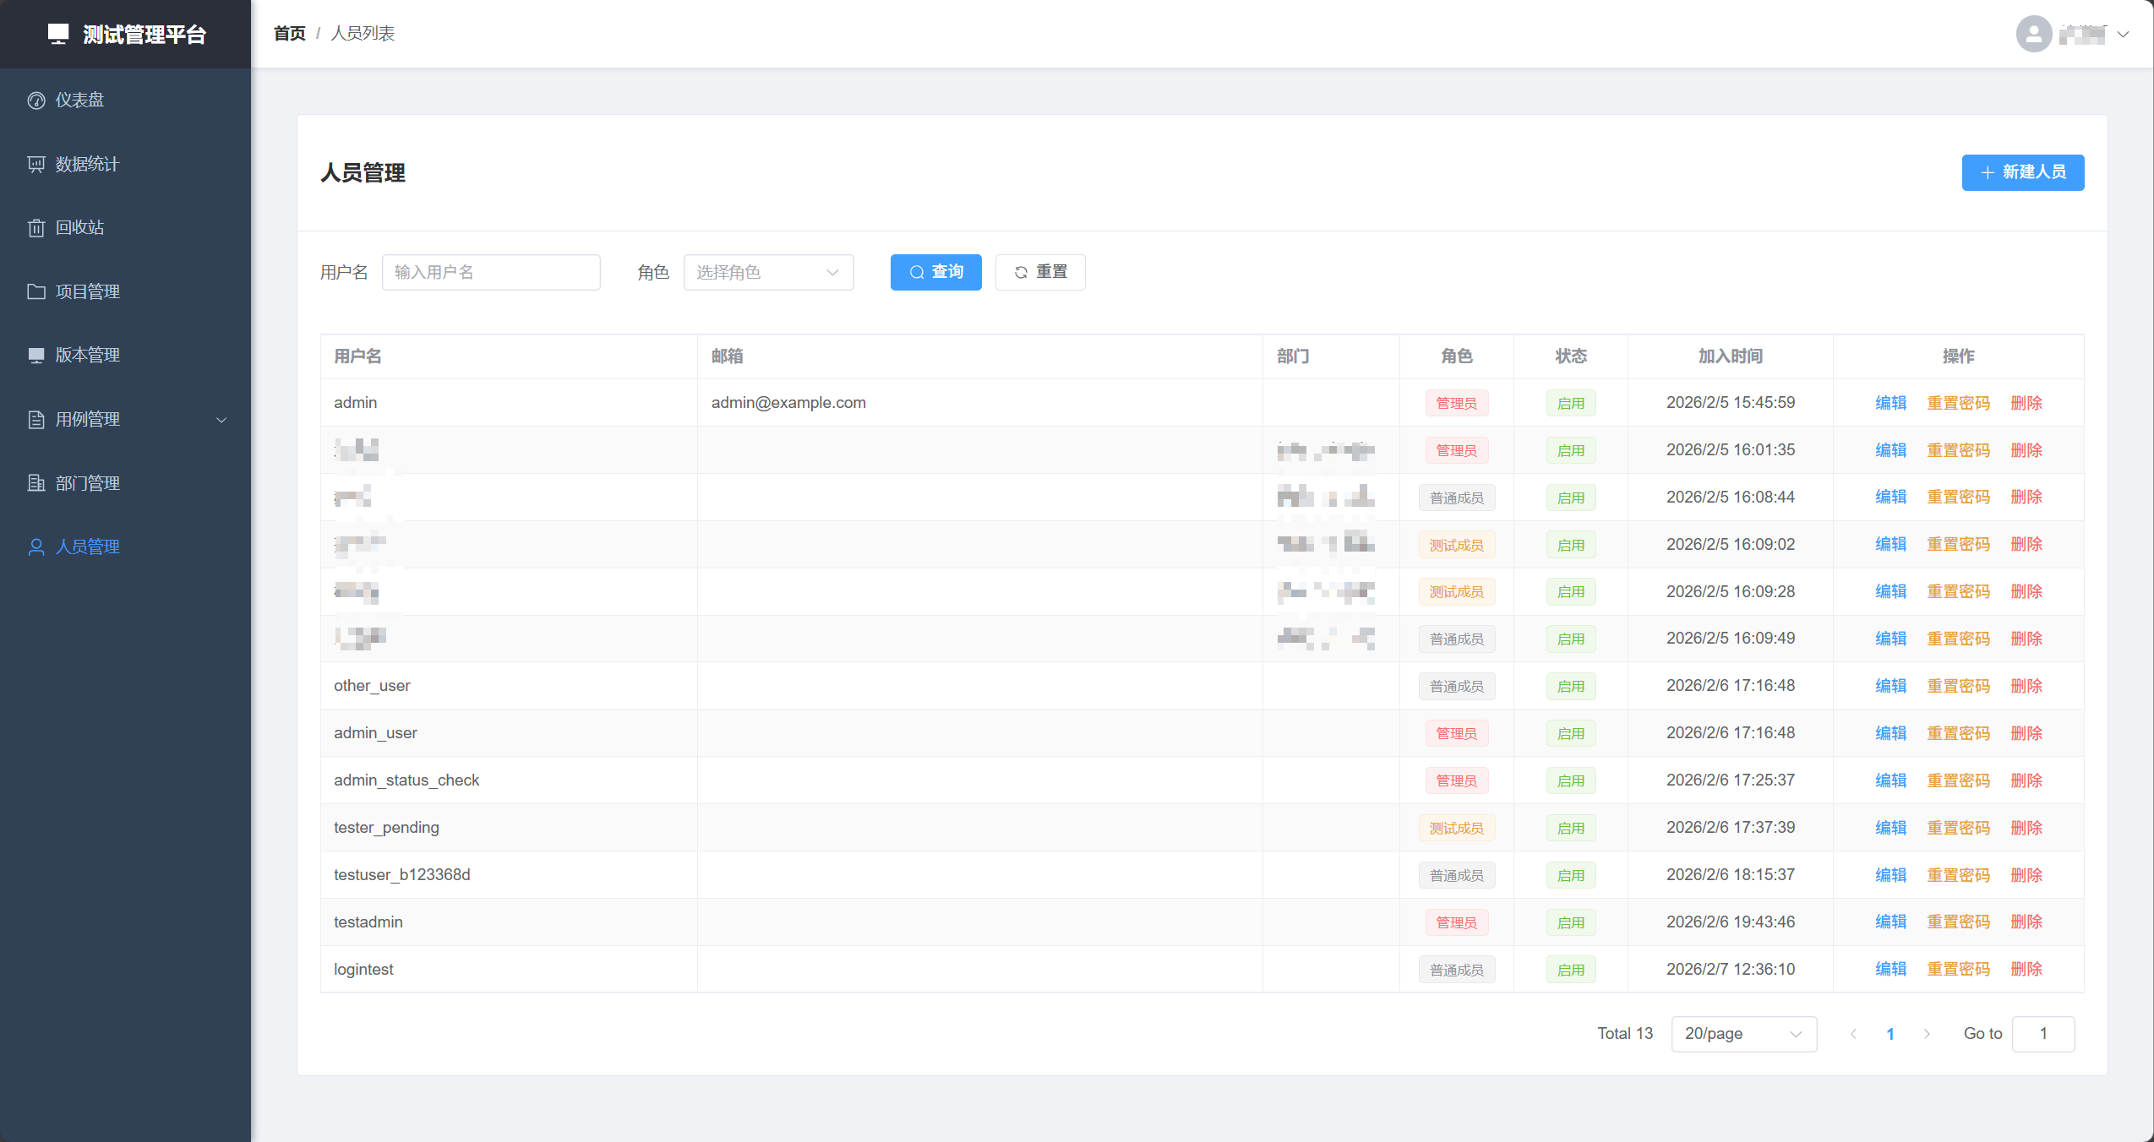Click the data statistics chart icon

(x=36, y=164)
